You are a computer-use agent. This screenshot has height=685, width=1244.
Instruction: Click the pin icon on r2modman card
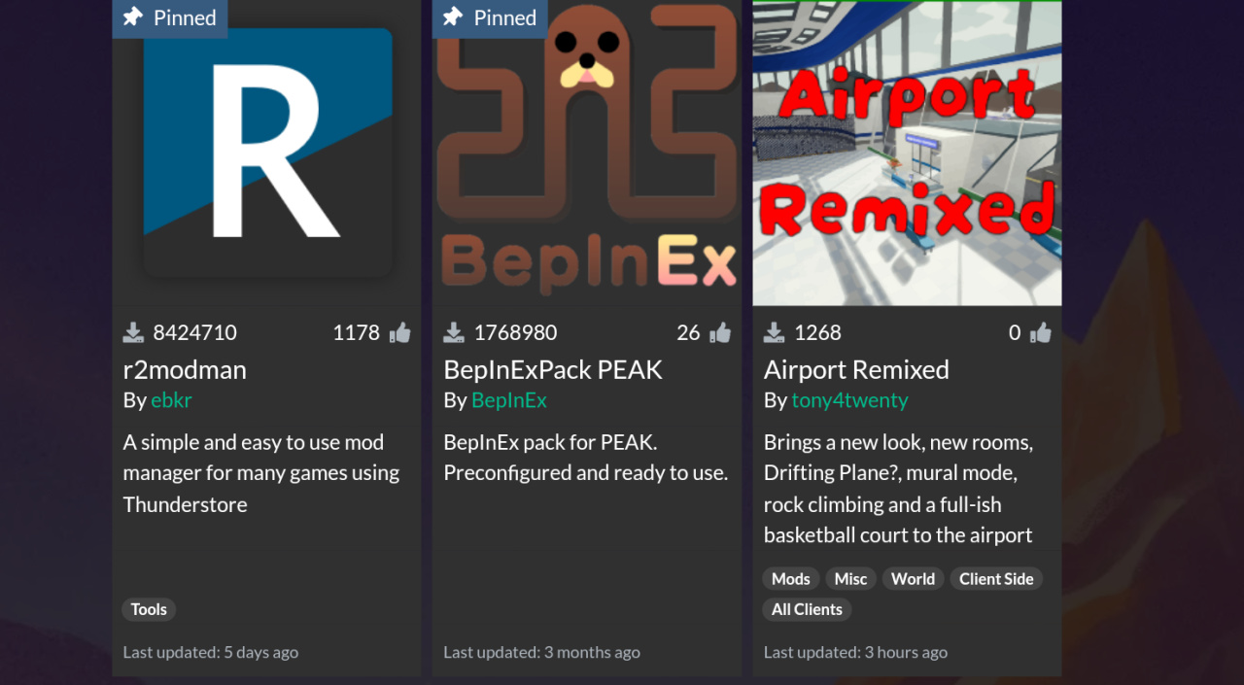pos(133,17)
